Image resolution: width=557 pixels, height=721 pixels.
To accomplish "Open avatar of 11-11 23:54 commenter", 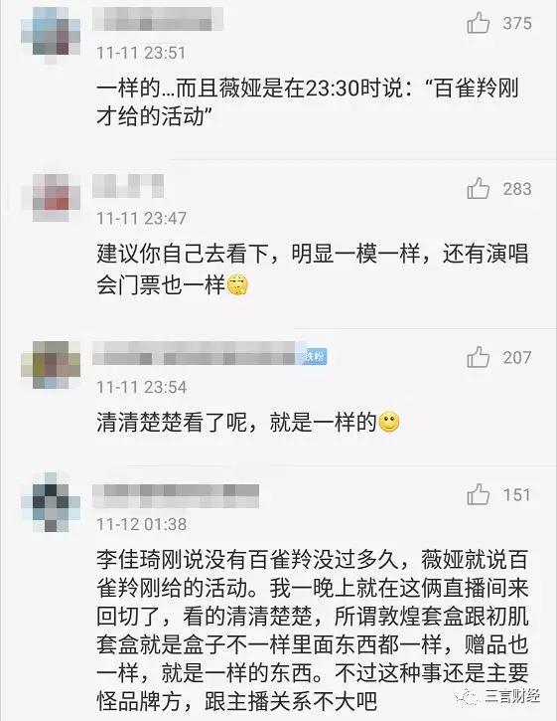I will [x=51, y=366].
